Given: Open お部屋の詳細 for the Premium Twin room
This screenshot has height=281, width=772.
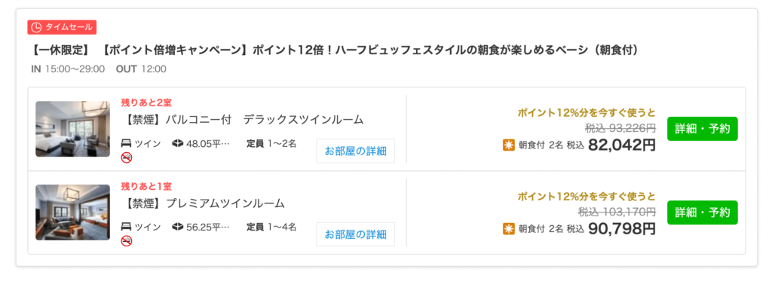Looking at the screenshot, I should point(356,234).
